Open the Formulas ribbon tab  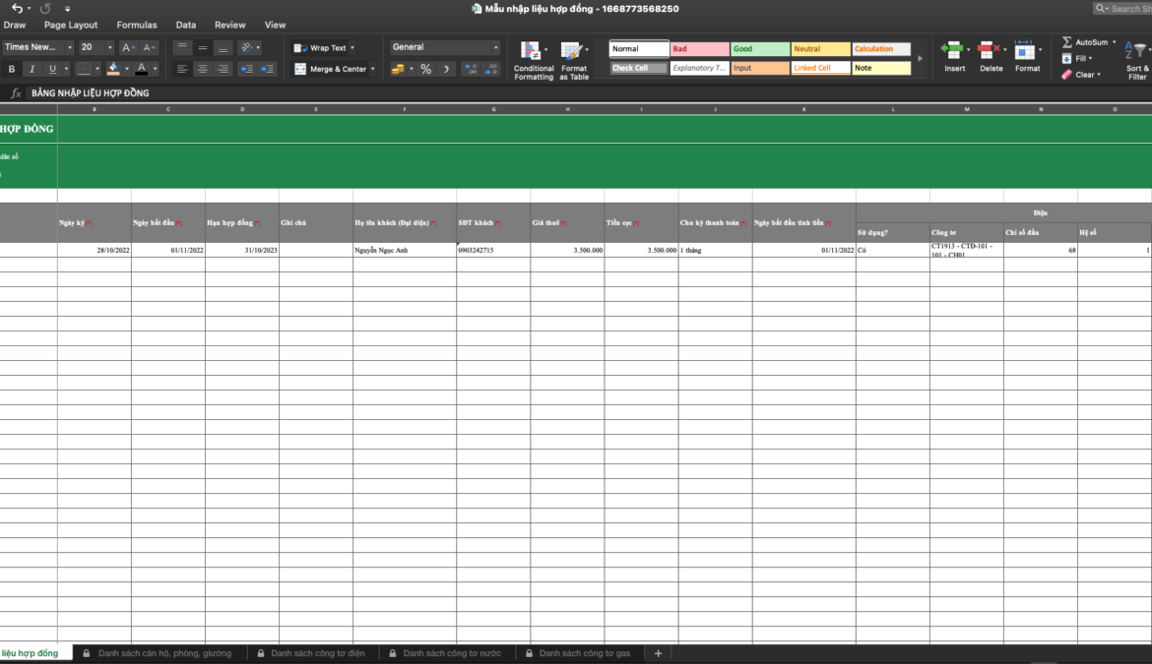pyautogui.click(x=136, y=25)
